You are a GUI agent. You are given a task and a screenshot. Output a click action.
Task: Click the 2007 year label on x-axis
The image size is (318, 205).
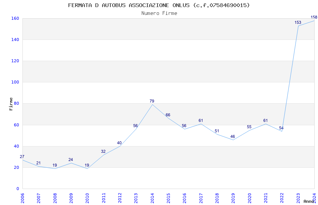(x=39, y=198)
